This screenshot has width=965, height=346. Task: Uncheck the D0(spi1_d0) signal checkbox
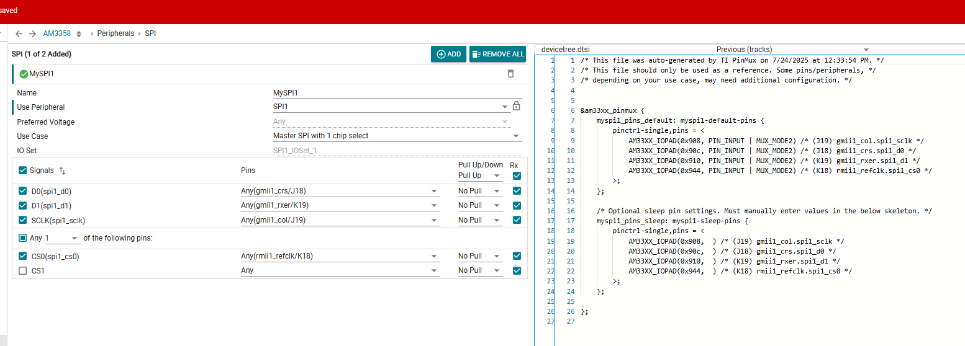pos(23,191)
